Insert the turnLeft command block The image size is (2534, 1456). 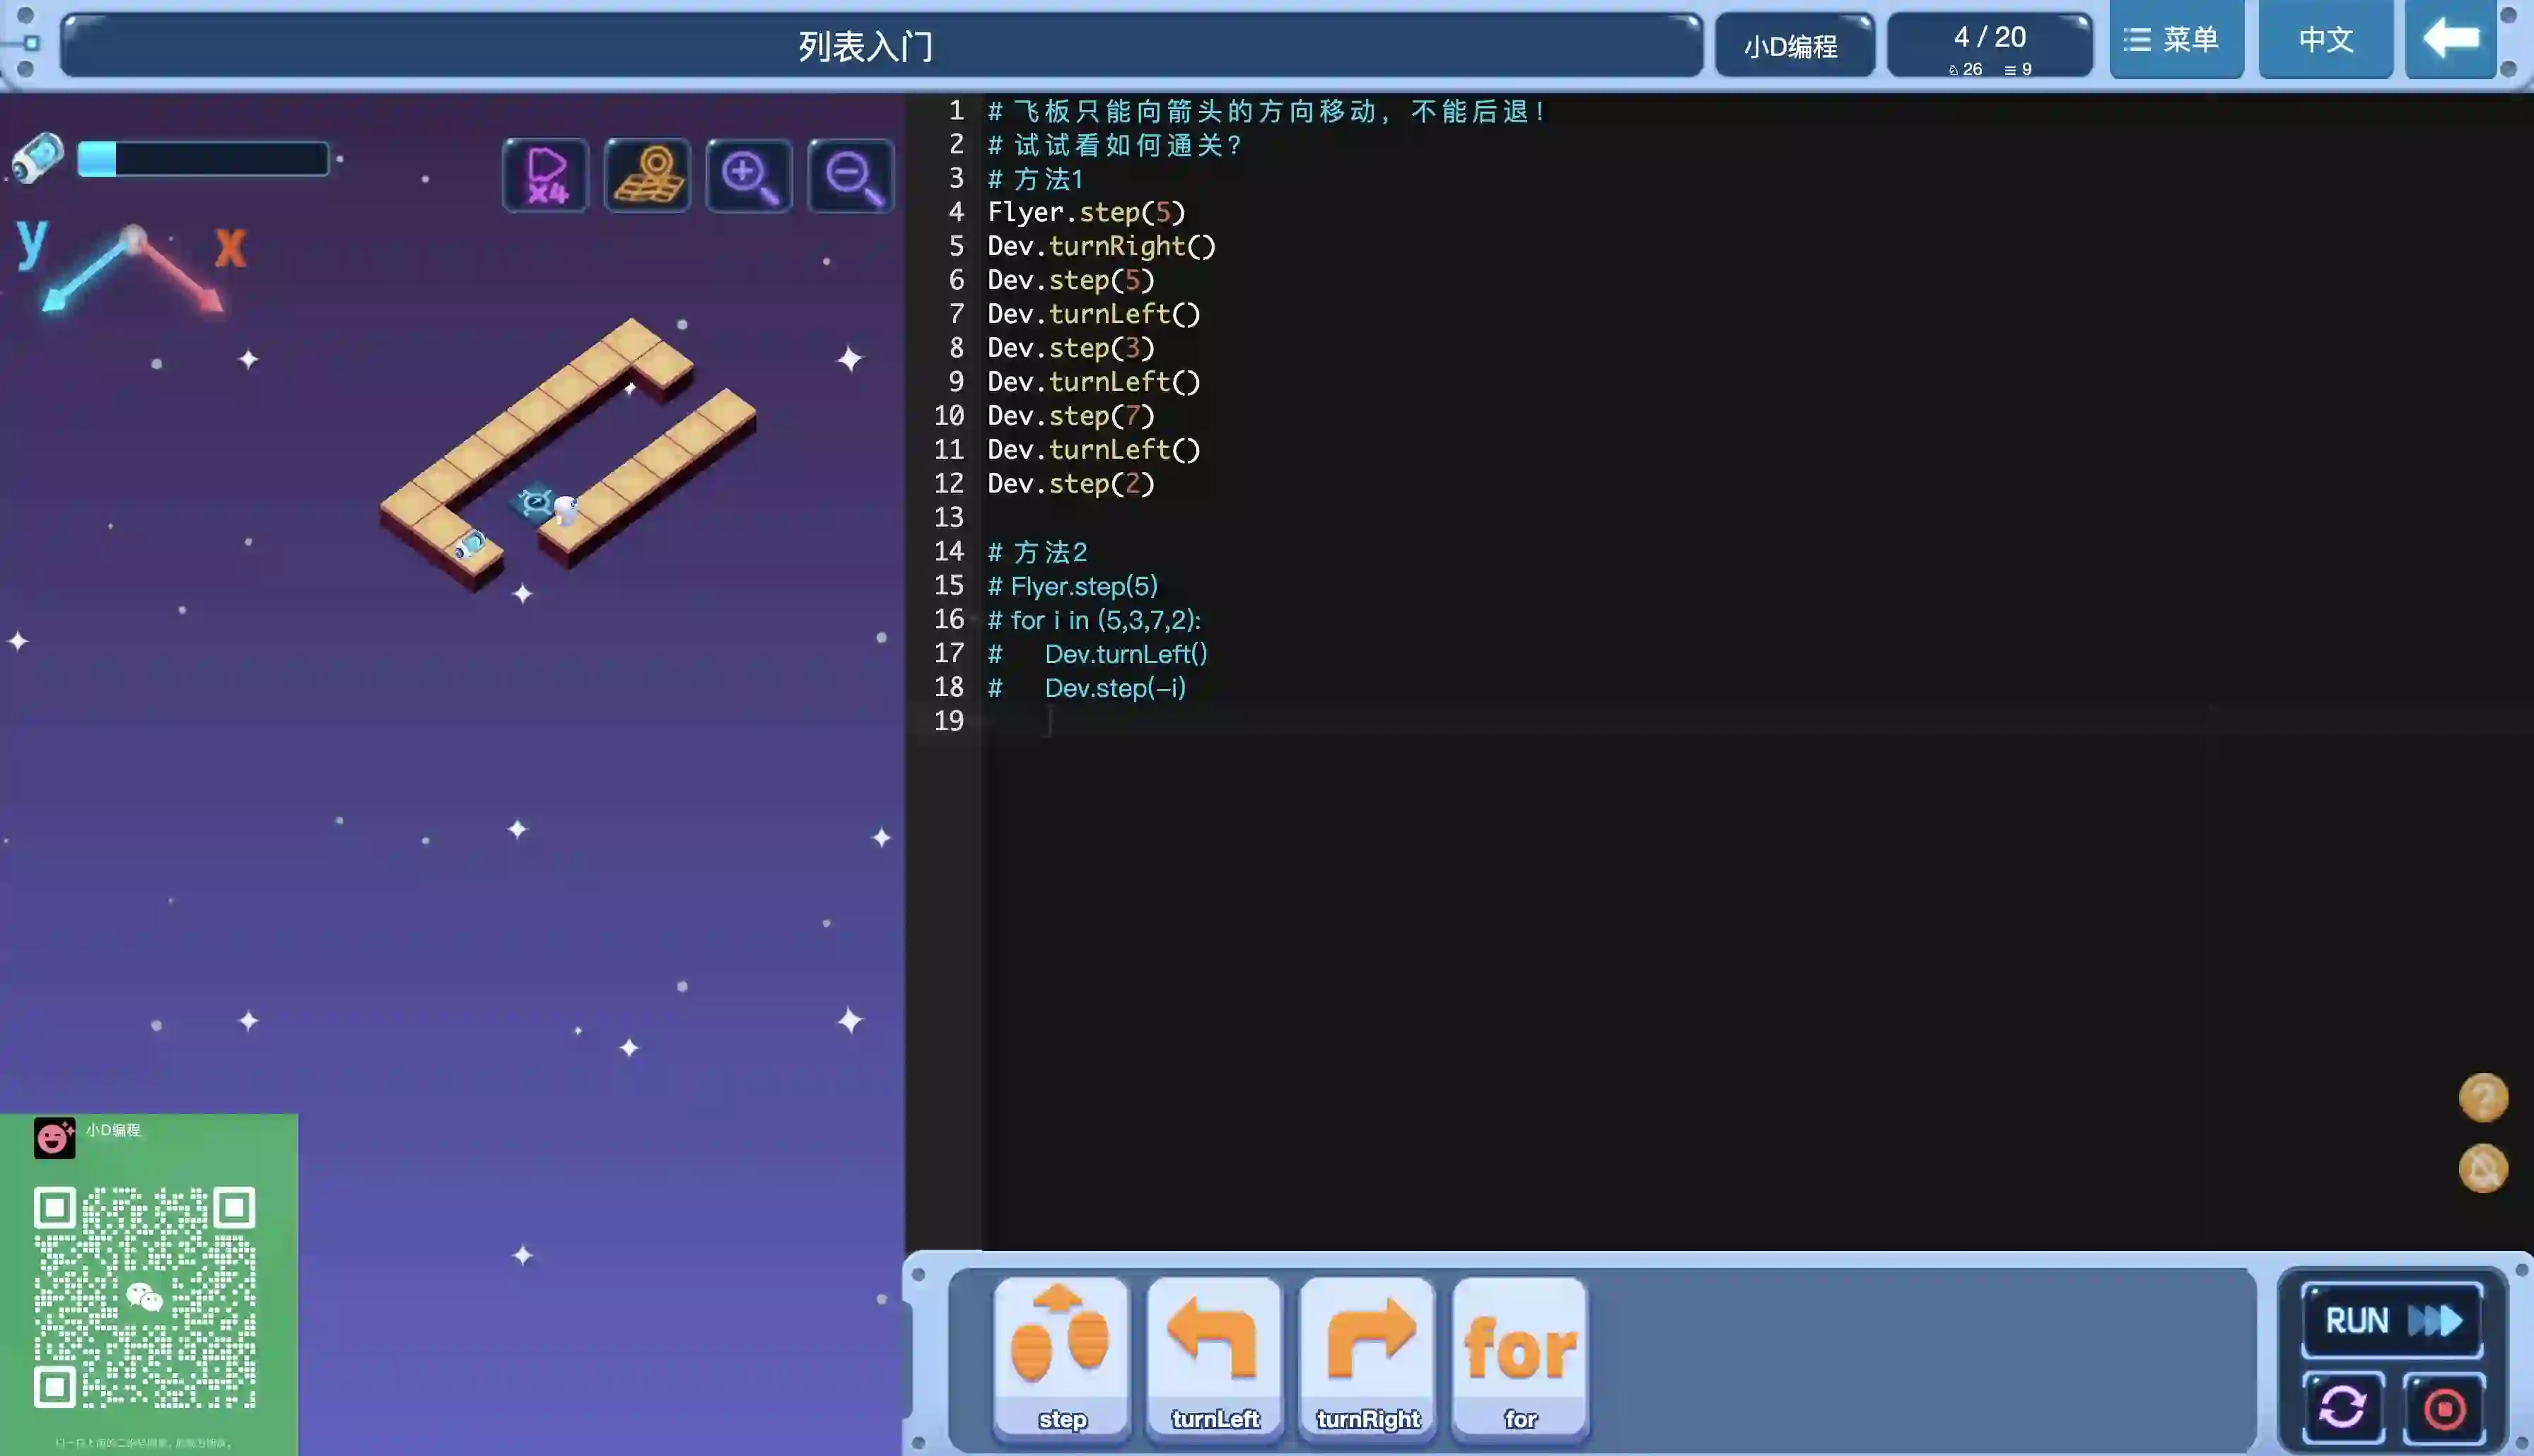pyautogui.click(x=1214, y=1358)
